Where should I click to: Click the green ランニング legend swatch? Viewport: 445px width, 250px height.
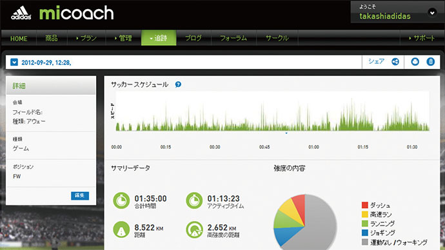365,224
